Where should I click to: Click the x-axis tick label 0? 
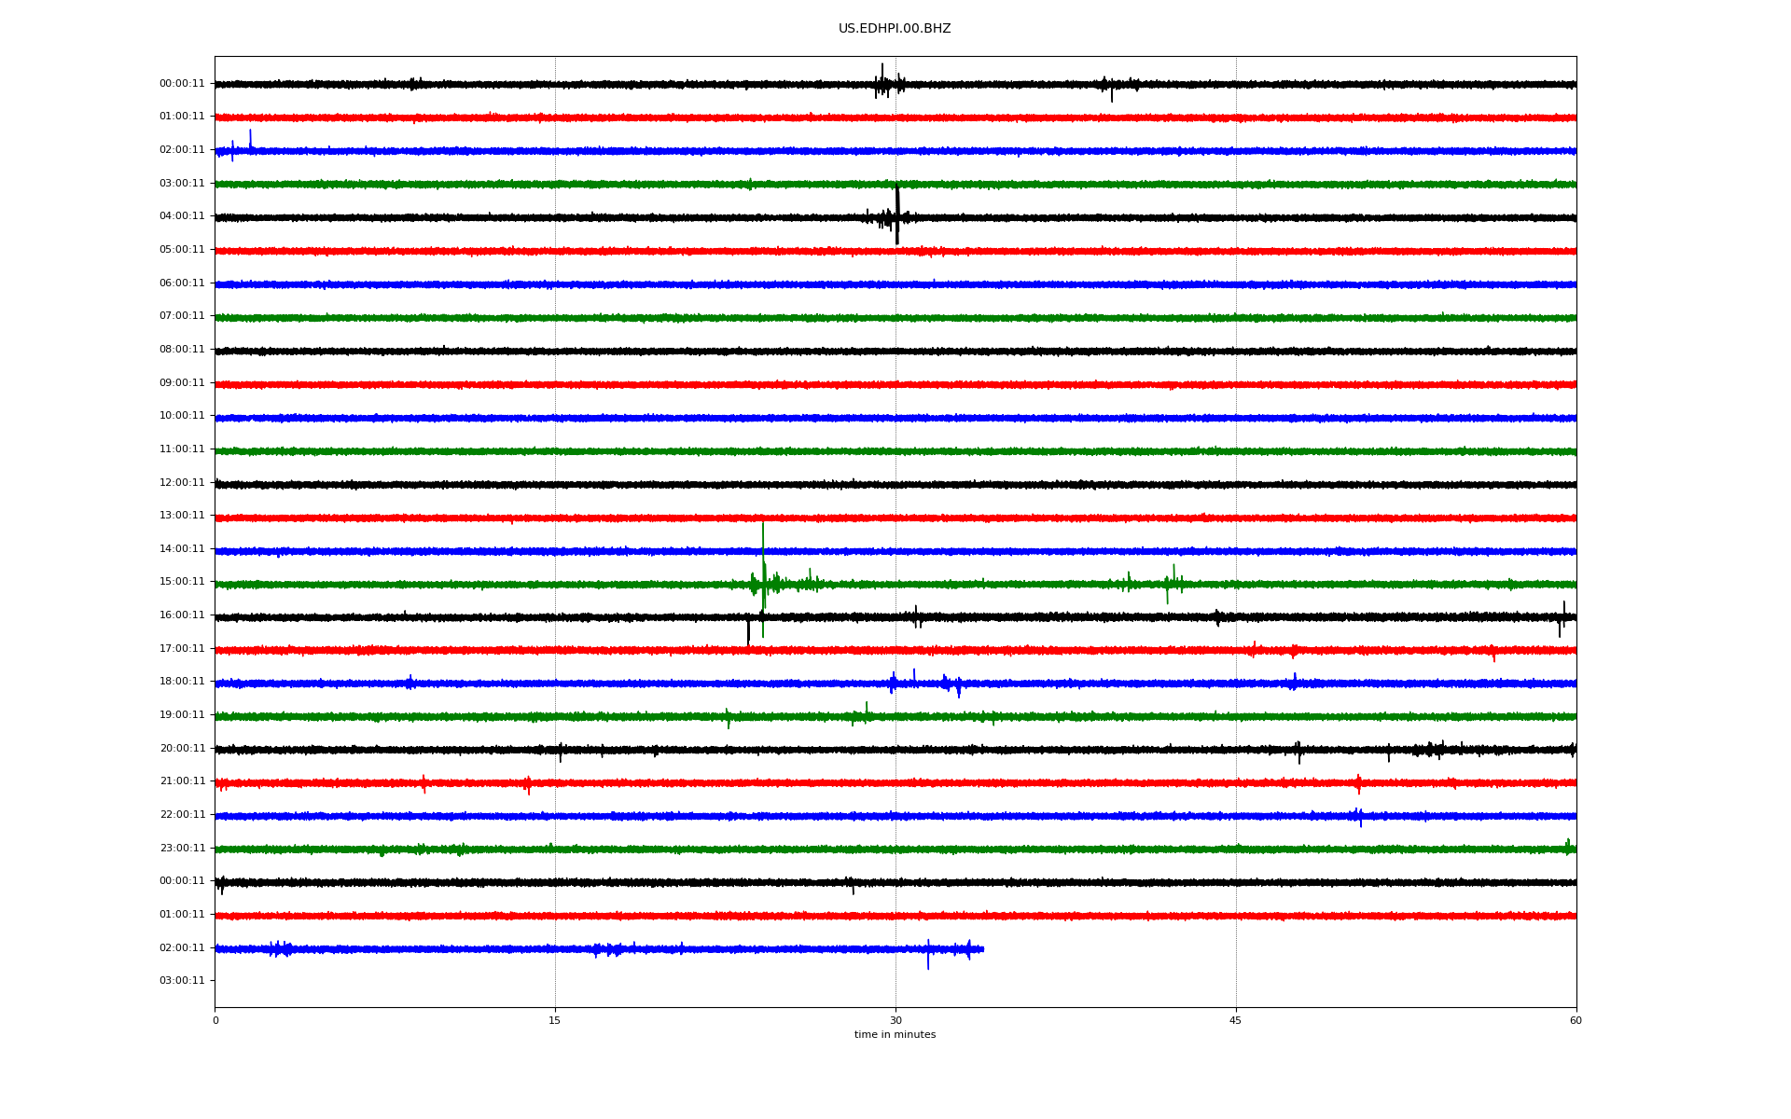tap(215, 1021)
